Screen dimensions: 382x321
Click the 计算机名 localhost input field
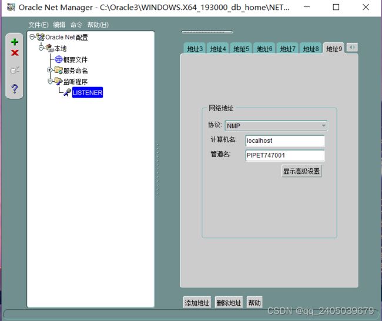(285, 141)
